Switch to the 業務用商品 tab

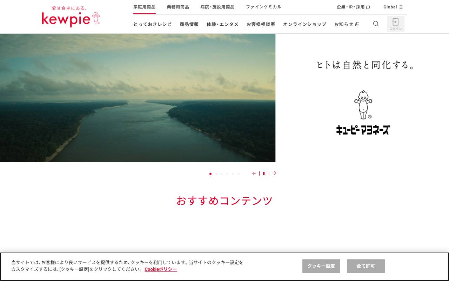pos(178,7)
